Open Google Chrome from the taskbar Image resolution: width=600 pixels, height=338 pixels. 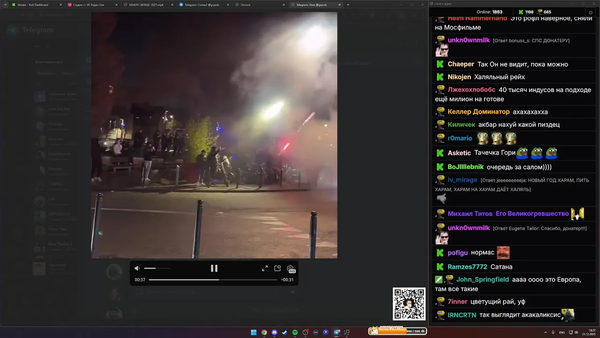click(264, 332)
